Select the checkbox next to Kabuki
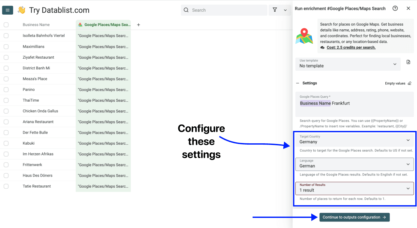 coord(6,143)
